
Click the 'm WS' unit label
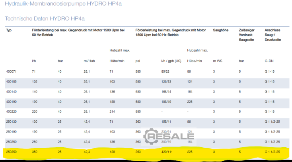pyautogui.click(x=218, y=61)
